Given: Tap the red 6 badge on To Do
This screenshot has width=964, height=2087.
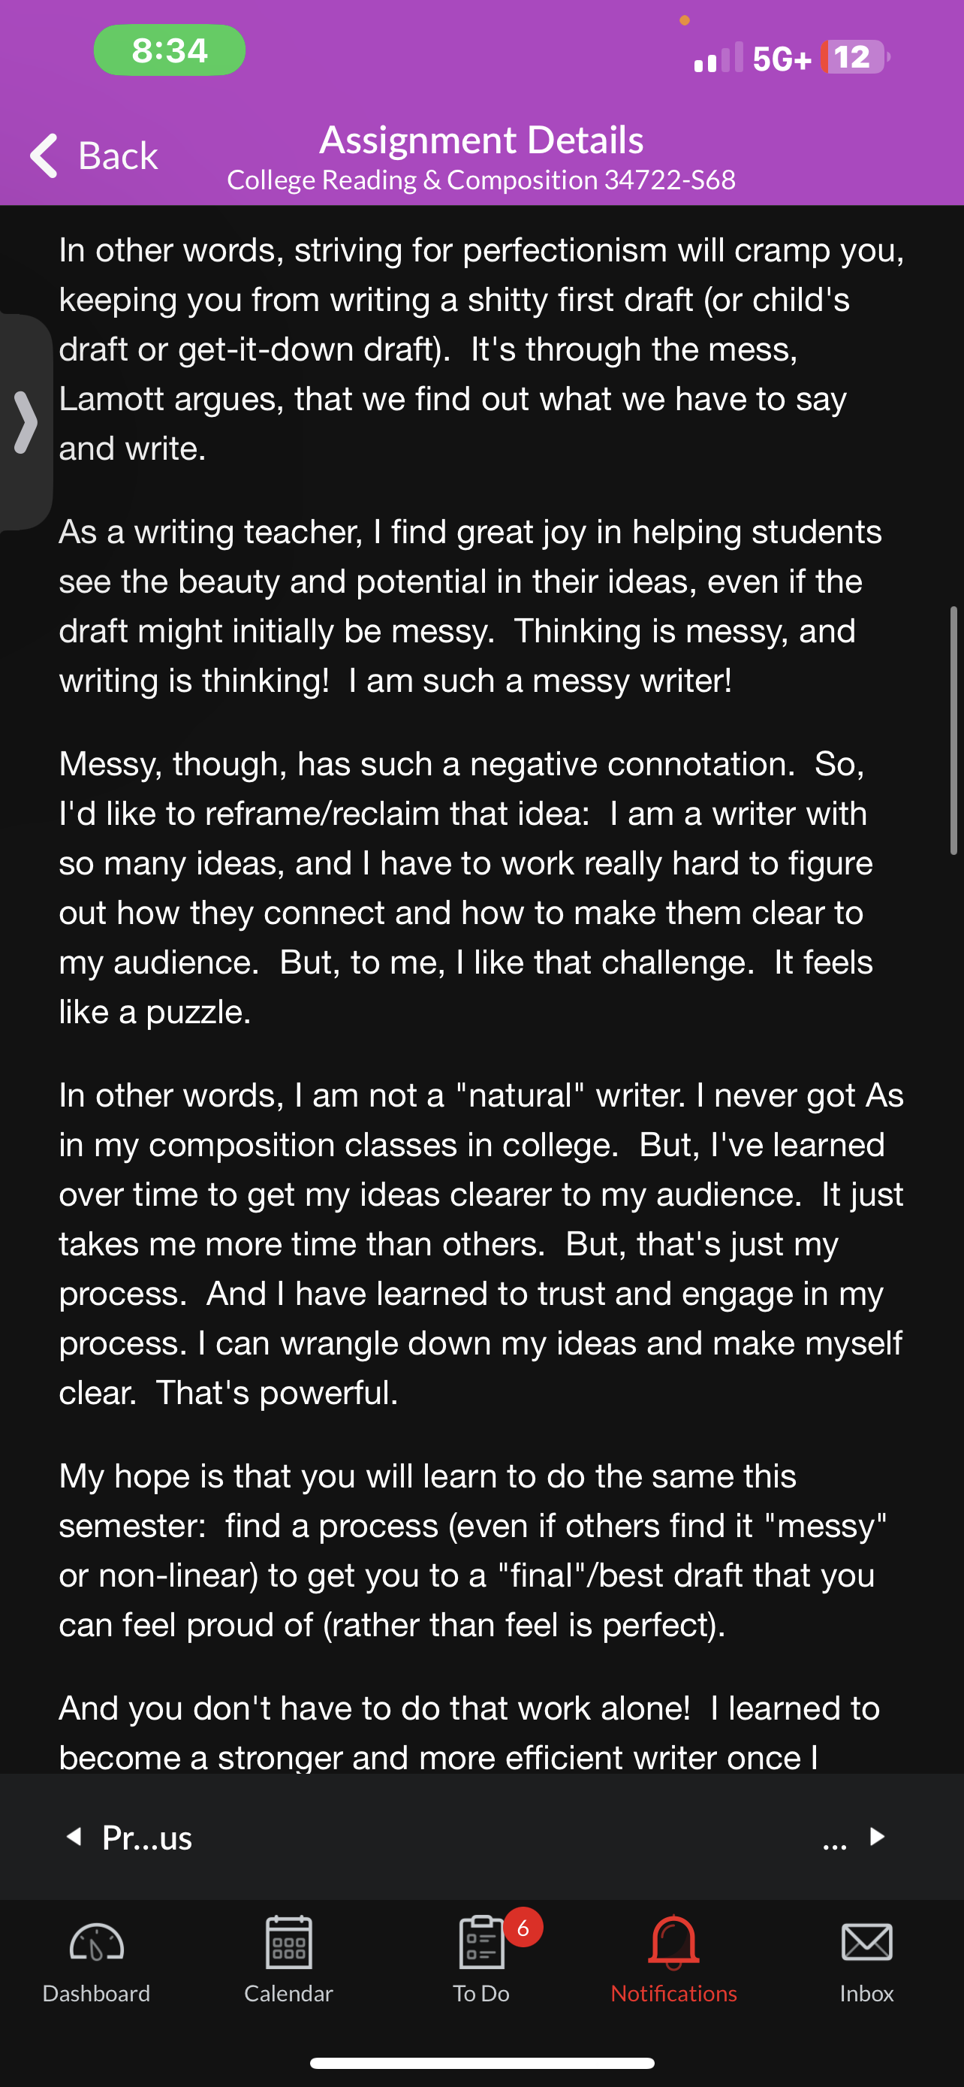Looking at the screenshot, I should coord(523,1928).
